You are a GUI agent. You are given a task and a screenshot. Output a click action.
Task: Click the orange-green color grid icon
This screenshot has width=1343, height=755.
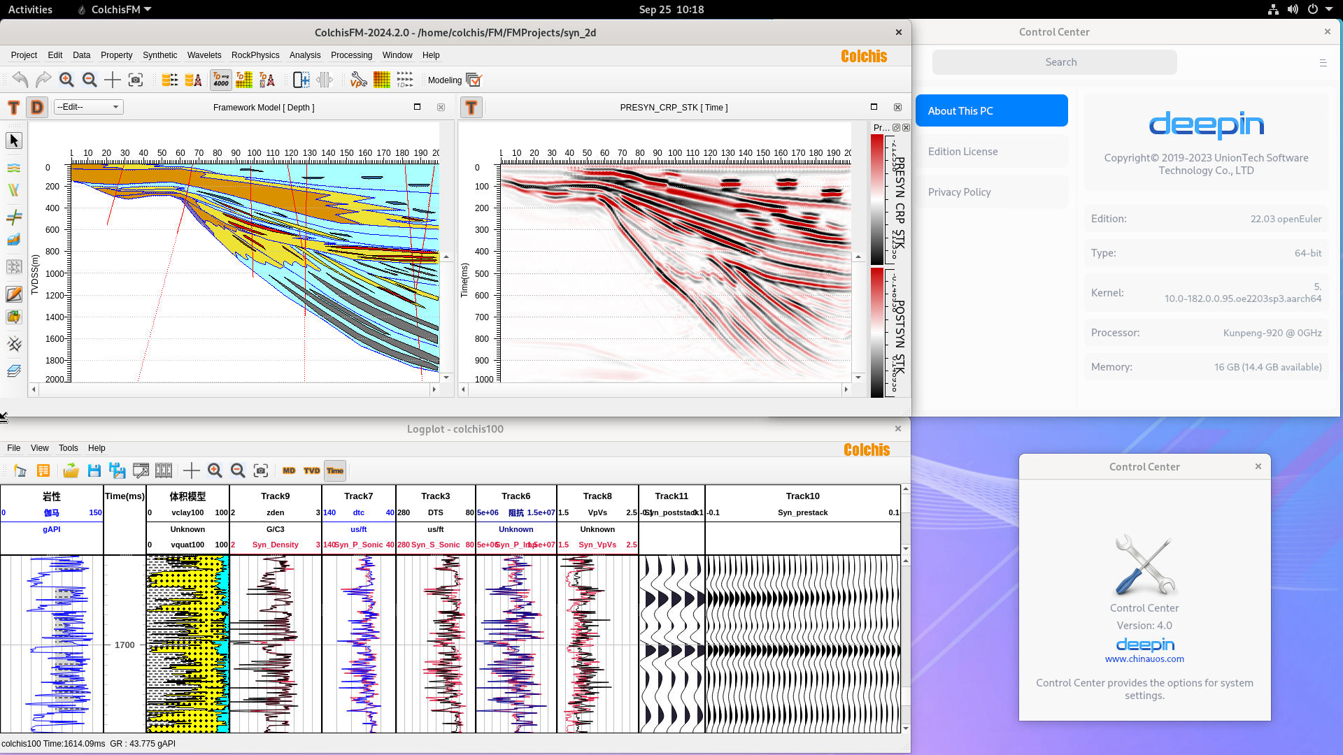coord(381,80)
